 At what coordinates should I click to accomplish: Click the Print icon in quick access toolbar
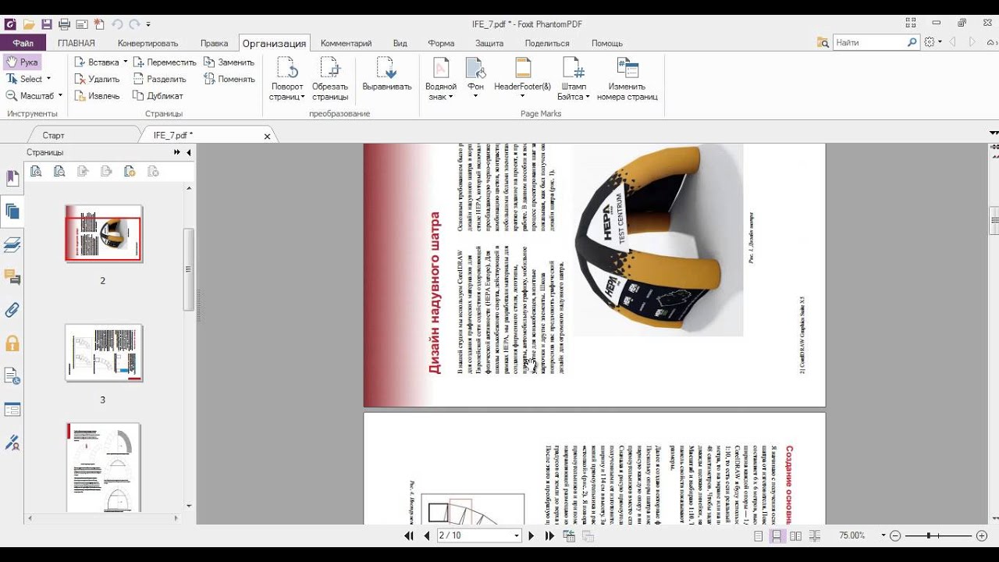(65, 24)
